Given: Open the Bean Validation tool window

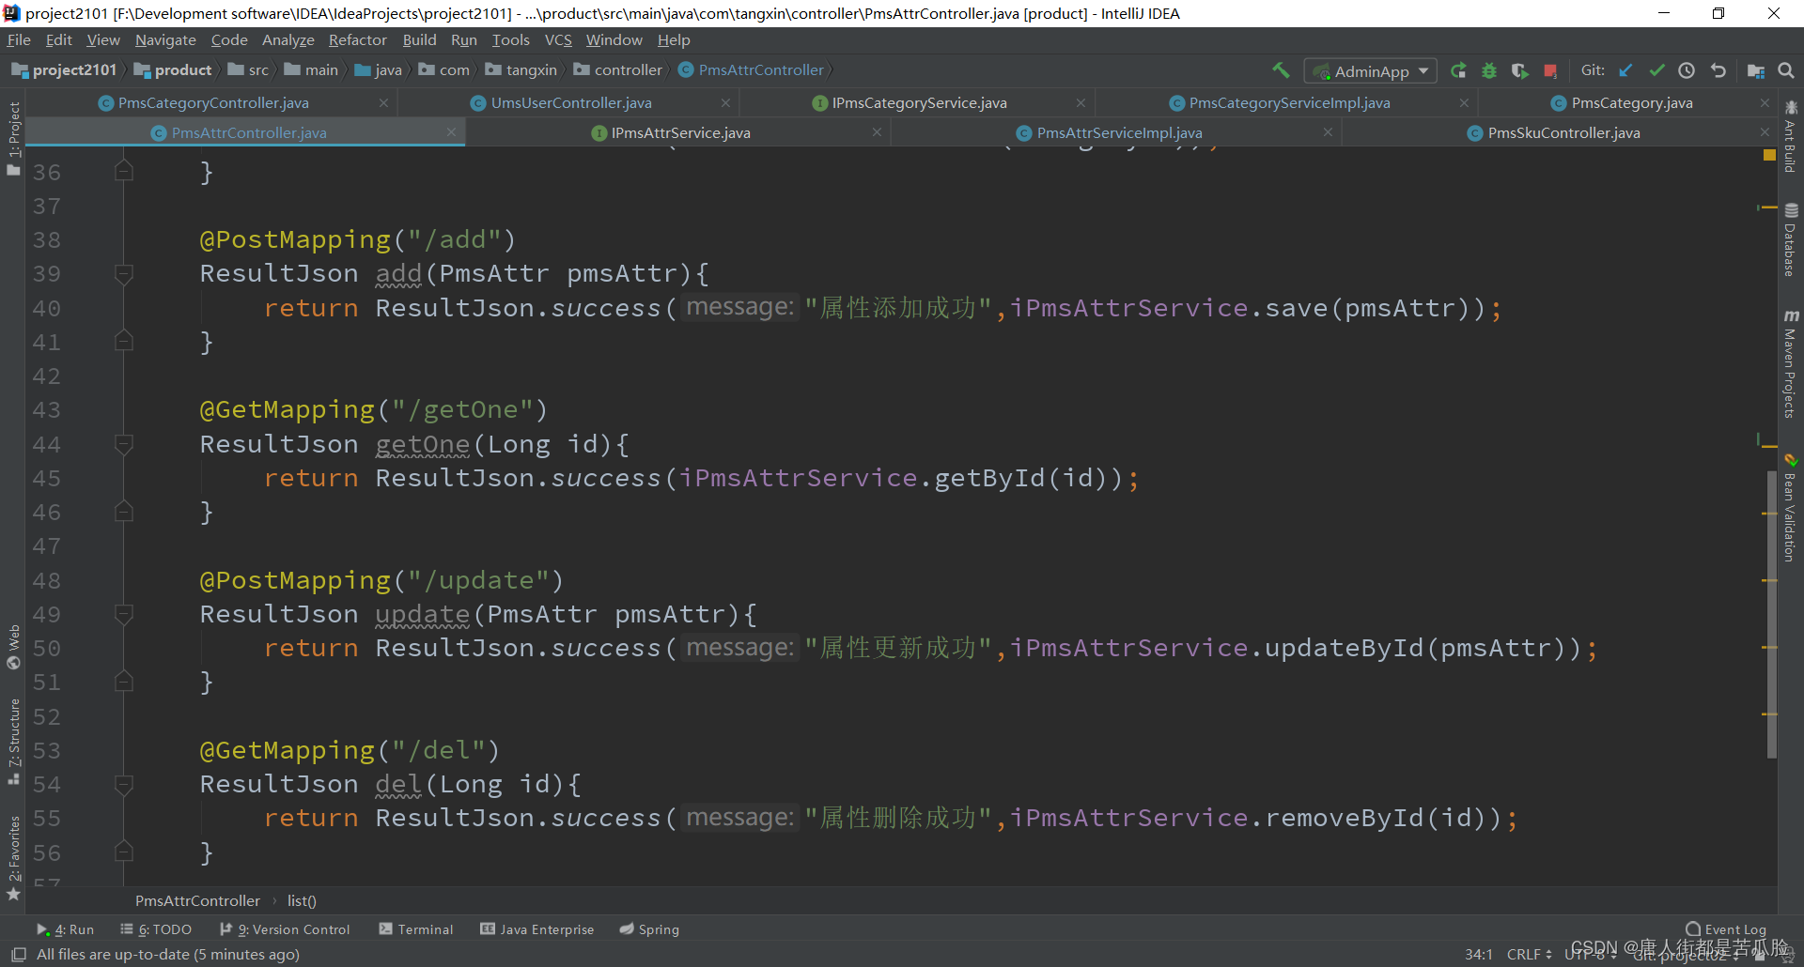Looking at the screenshot, I should point(1791,508).
